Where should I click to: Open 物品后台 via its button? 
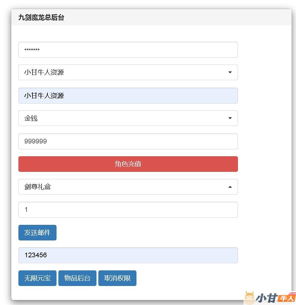(x=77, y=278)
